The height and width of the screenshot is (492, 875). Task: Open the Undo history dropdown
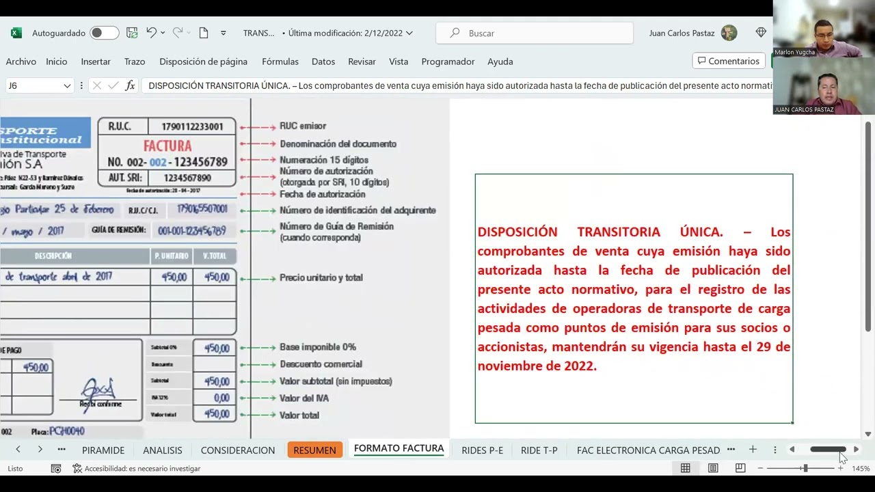click(163, 33)
